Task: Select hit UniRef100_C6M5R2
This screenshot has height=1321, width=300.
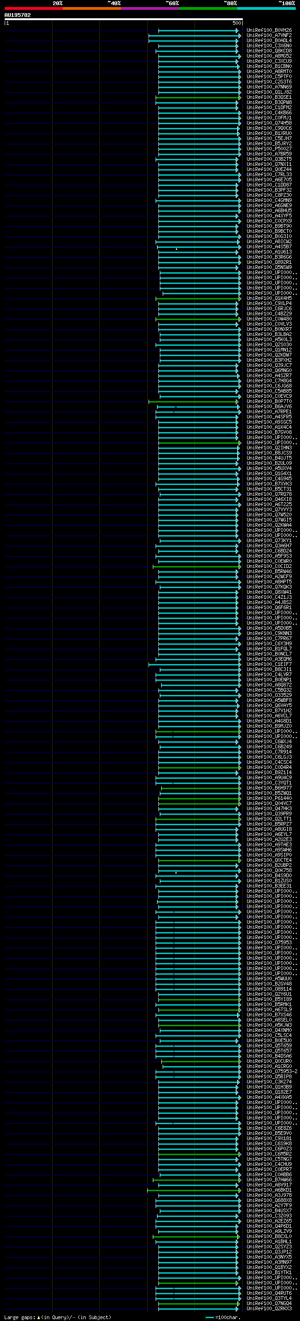Action: [269, 1154]
